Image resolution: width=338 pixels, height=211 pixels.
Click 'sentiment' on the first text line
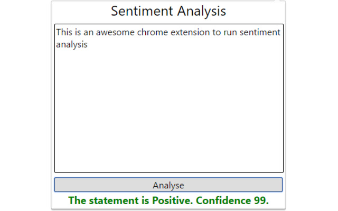[x=261, y=33]
